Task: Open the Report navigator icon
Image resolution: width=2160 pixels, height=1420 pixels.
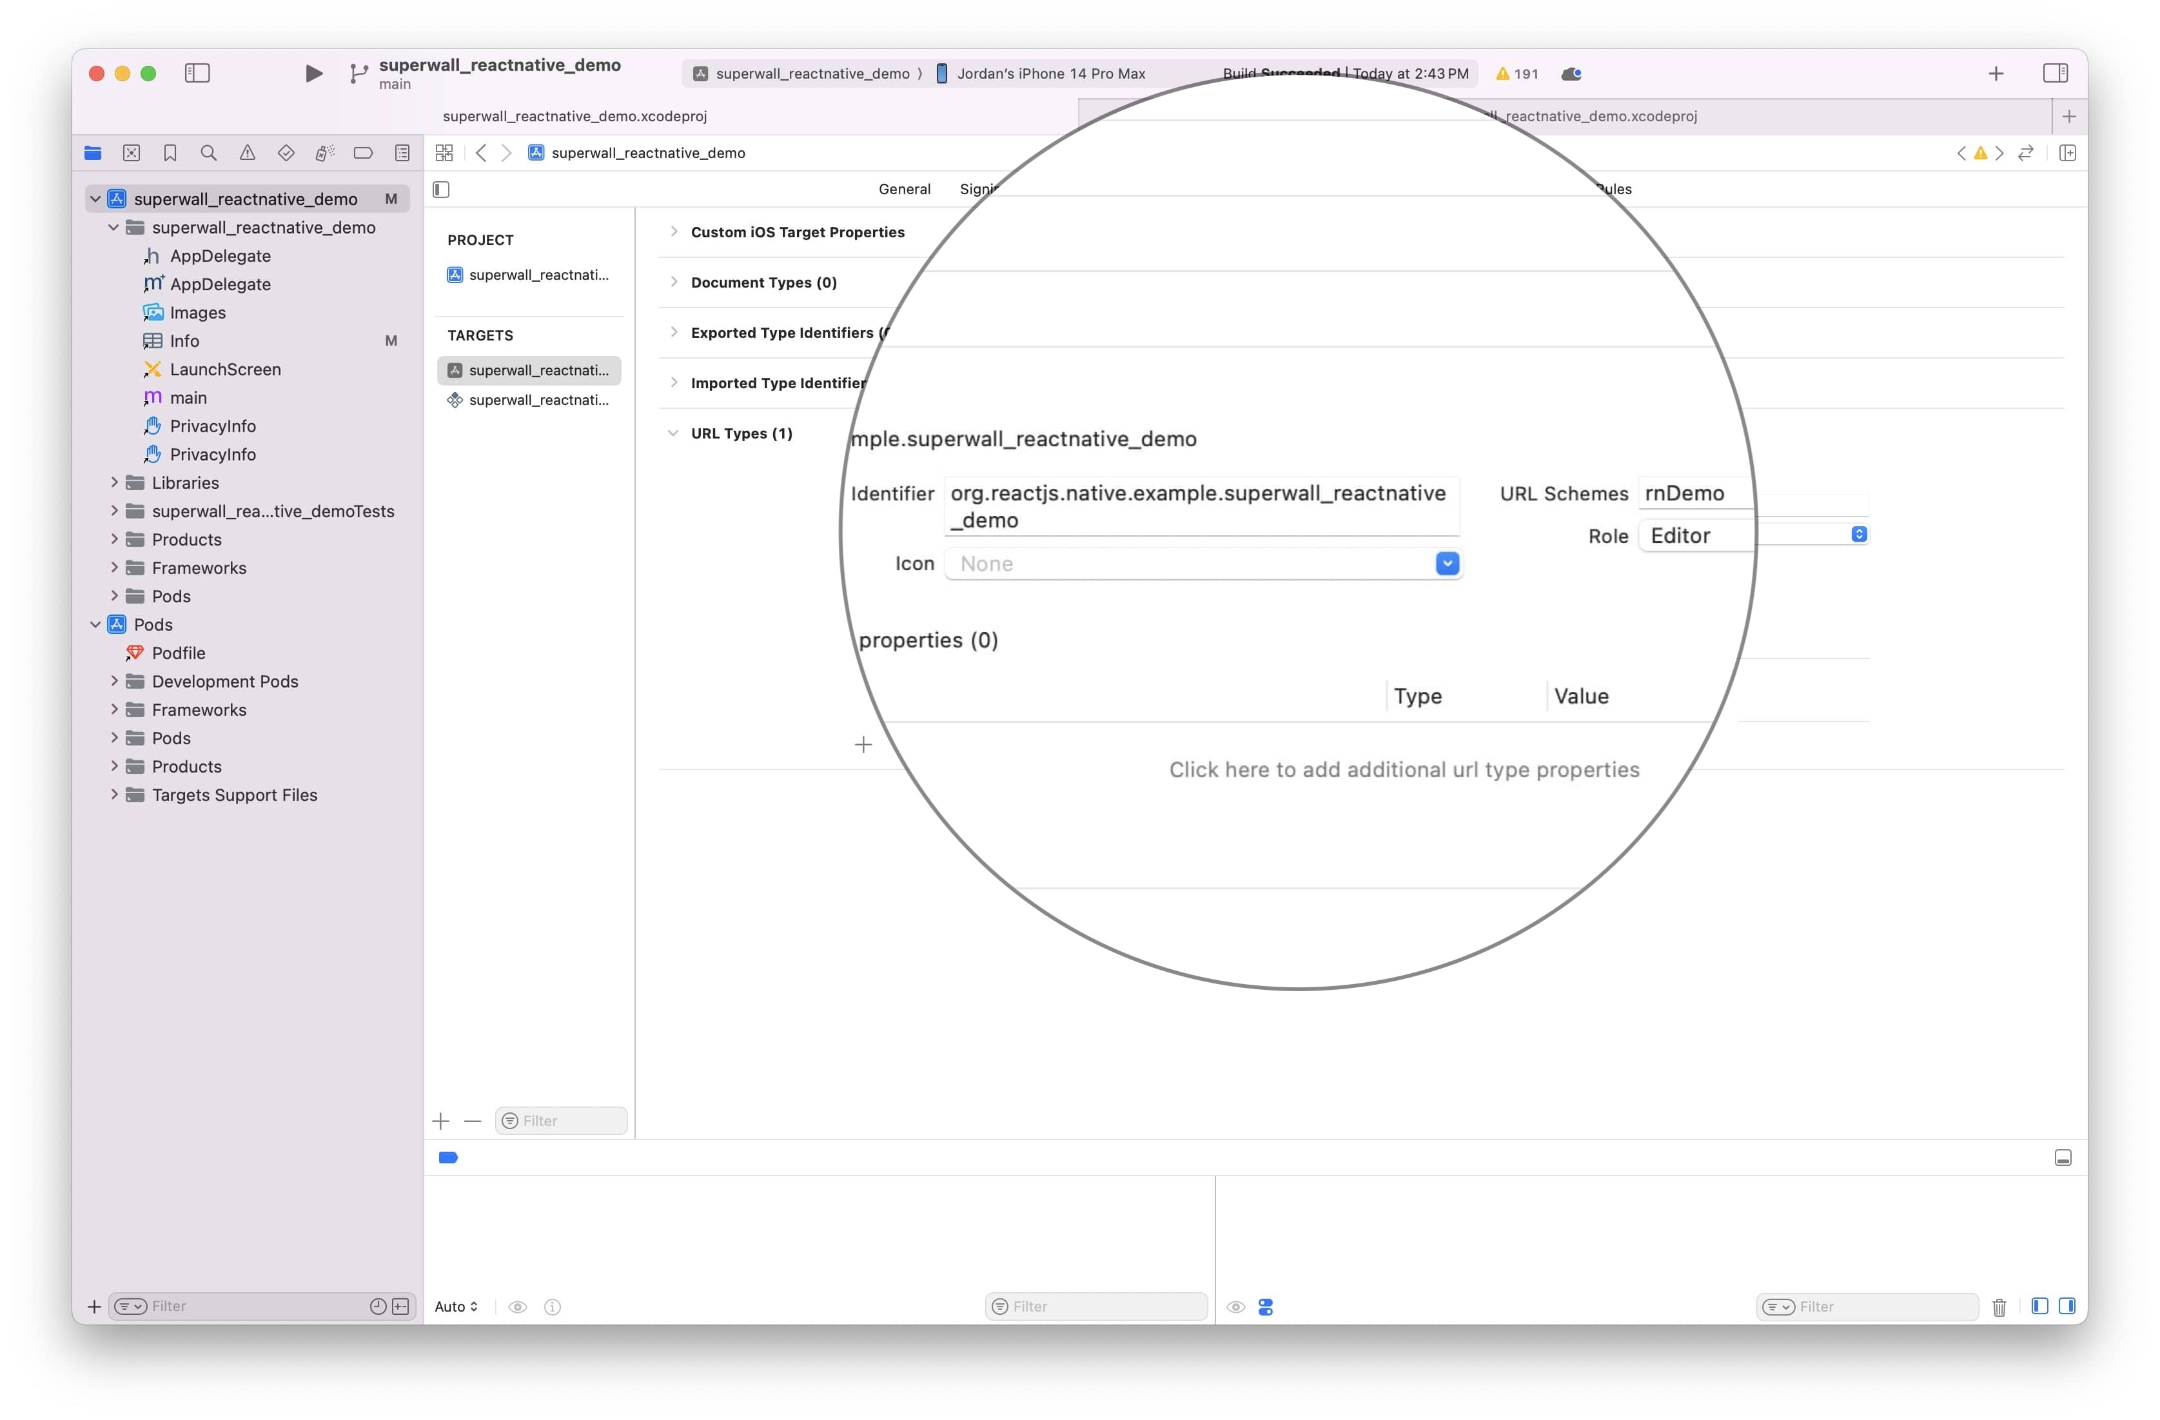Action: click(402, 153)
